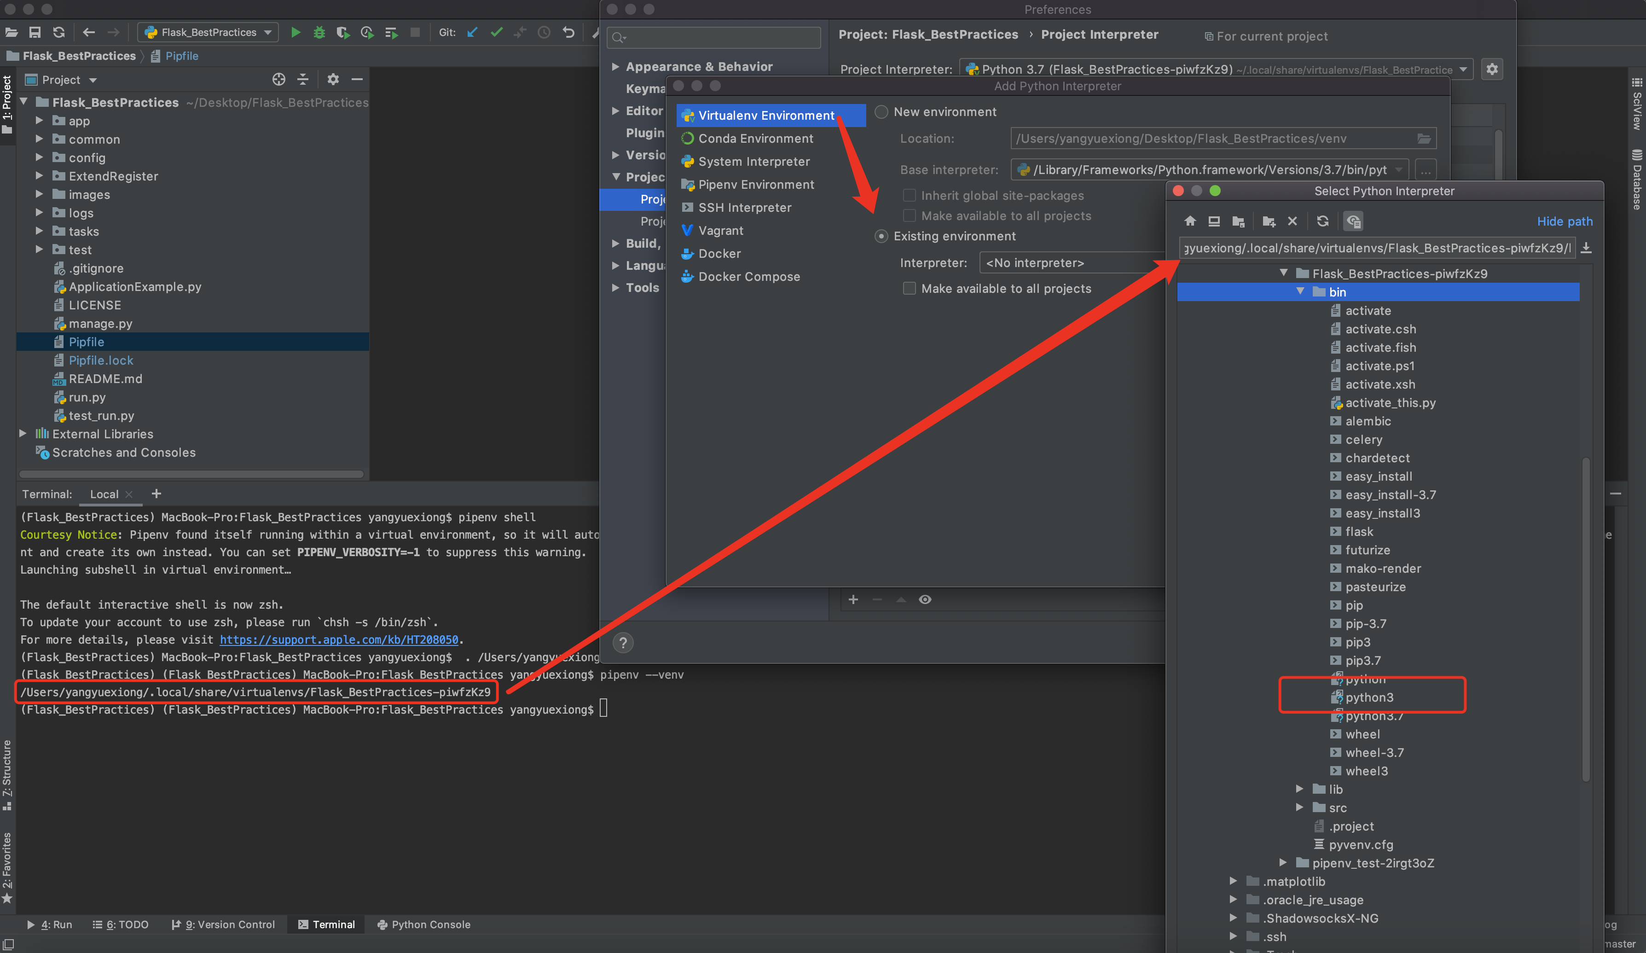Image resolution: width=1646 pixels, height=953 pixels.
Task: Click the New Folder icon in file chooser
Action: 1269,221
